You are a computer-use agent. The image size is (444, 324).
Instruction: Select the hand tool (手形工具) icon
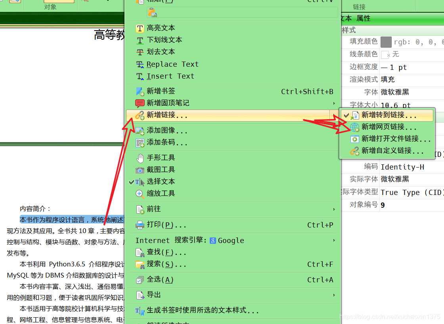(140, 158)
